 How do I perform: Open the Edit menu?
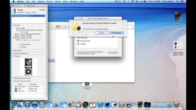click(x=33, y=2)
